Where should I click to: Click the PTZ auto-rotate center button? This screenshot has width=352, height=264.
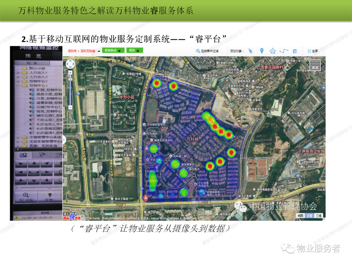click(x=34, y=172)
